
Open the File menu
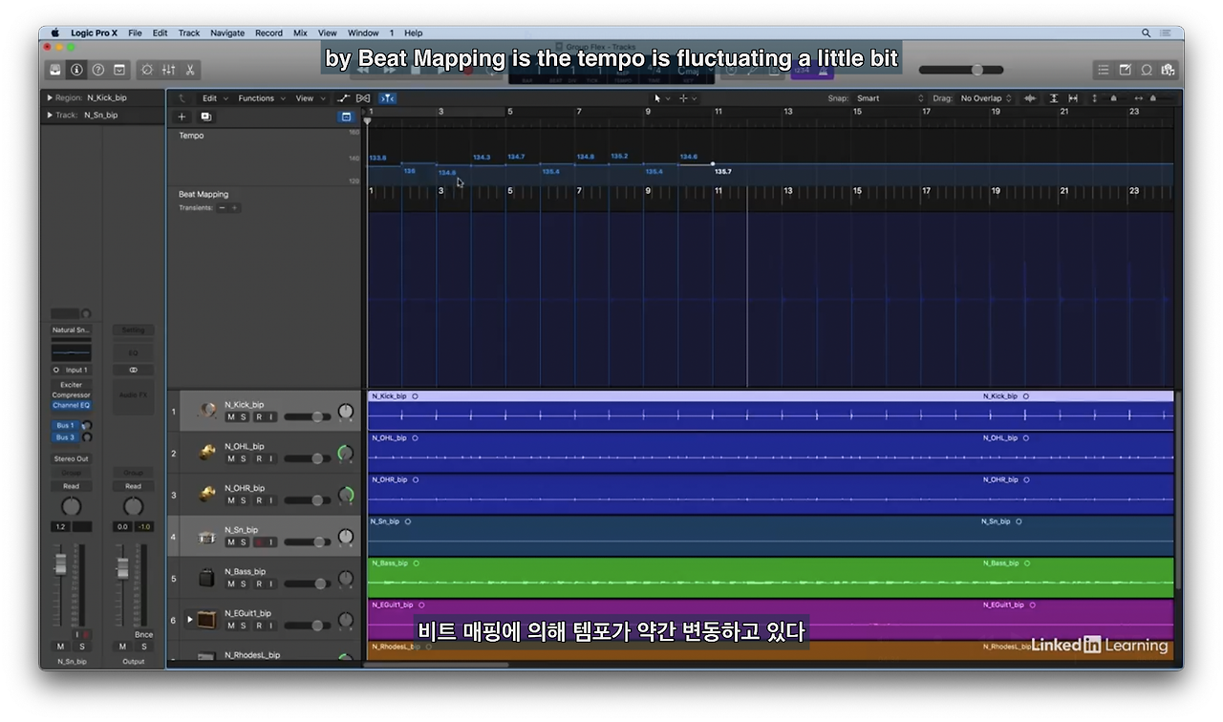pos(135,32)
